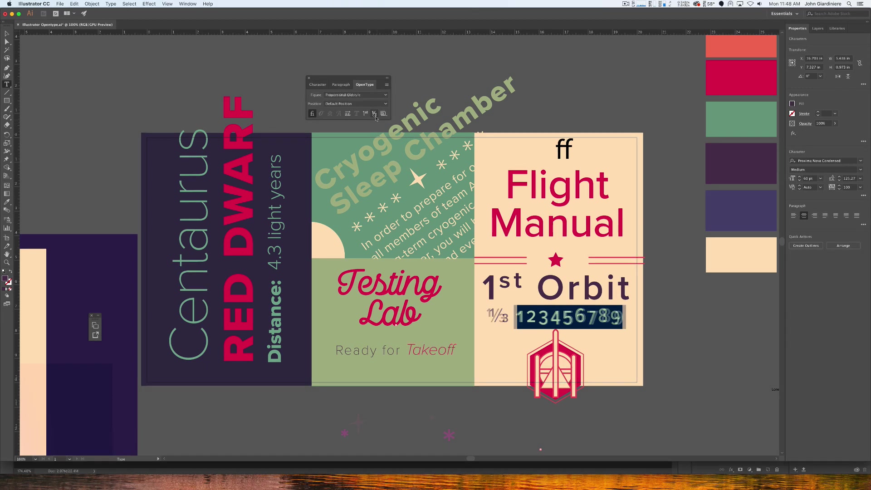Toggle Ordinals (1st) in OpenType panel
This screenshot has width=871, height=490.
click(x=366, y=113)
